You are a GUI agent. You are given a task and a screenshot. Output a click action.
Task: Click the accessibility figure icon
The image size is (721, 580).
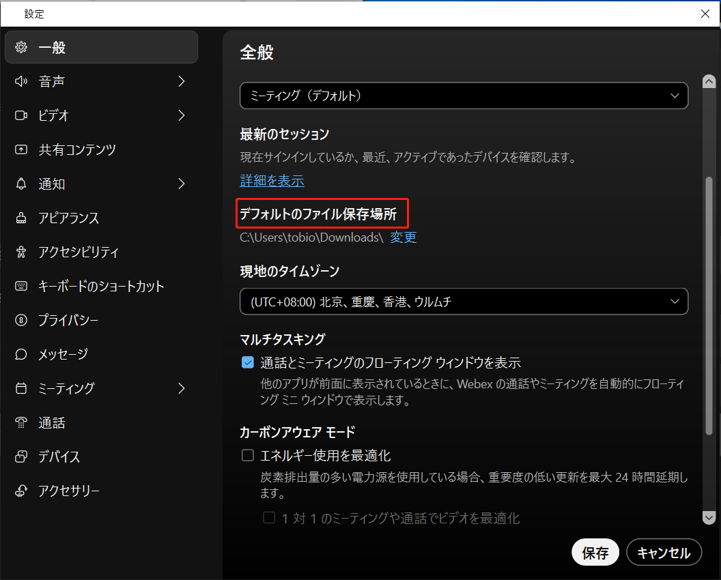point(21,252)
